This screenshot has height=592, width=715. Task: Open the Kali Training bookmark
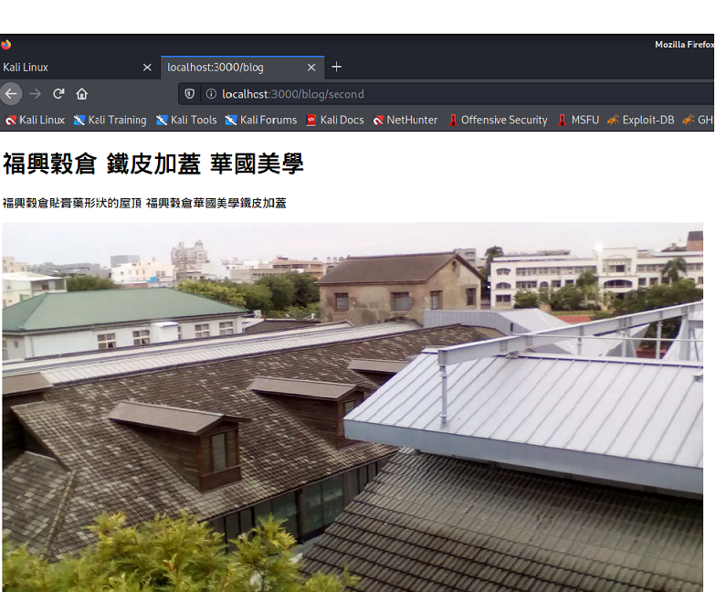[110, 120]
